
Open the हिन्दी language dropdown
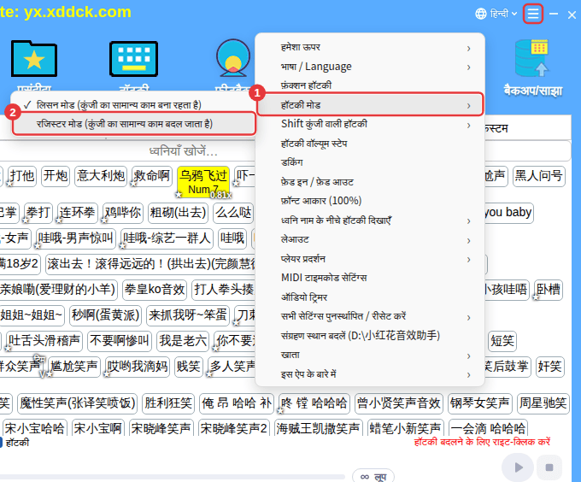coord(503,14)
